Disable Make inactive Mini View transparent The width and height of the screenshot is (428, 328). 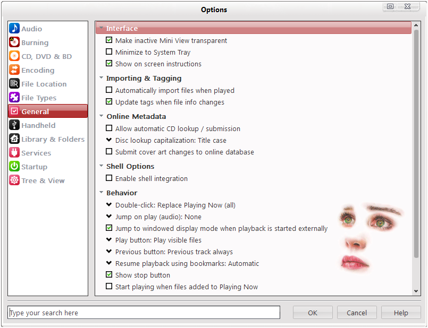pos(109,40)
